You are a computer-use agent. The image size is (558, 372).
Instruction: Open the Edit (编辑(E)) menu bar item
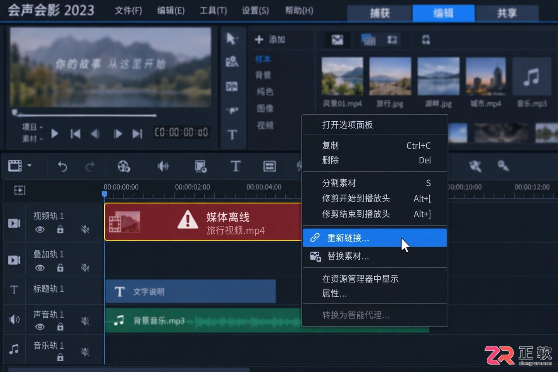171,10
